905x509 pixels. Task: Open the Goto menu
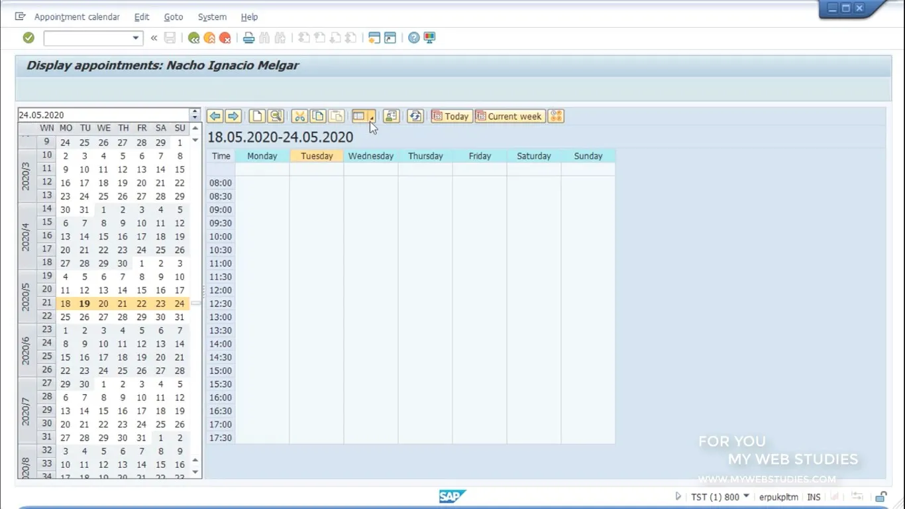[x=174, y=17]
